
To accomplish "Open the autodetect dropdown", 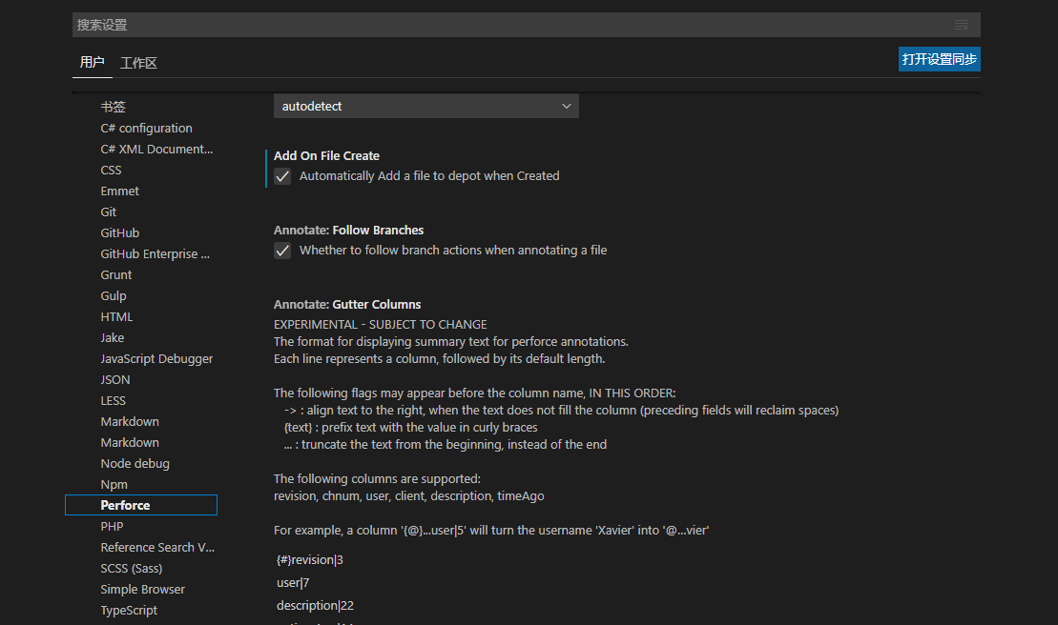I will (x=425, y=107).
